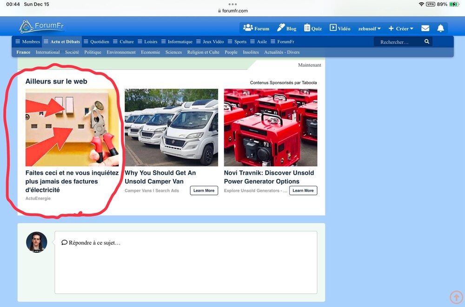Open the notifications bell
The width and height of the screenshot is (465, 307).
click(440, 28)
